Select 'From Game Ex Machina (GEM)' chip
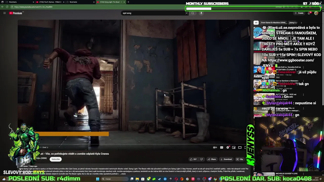The image size is (324, 182). (x=273, y=23)
